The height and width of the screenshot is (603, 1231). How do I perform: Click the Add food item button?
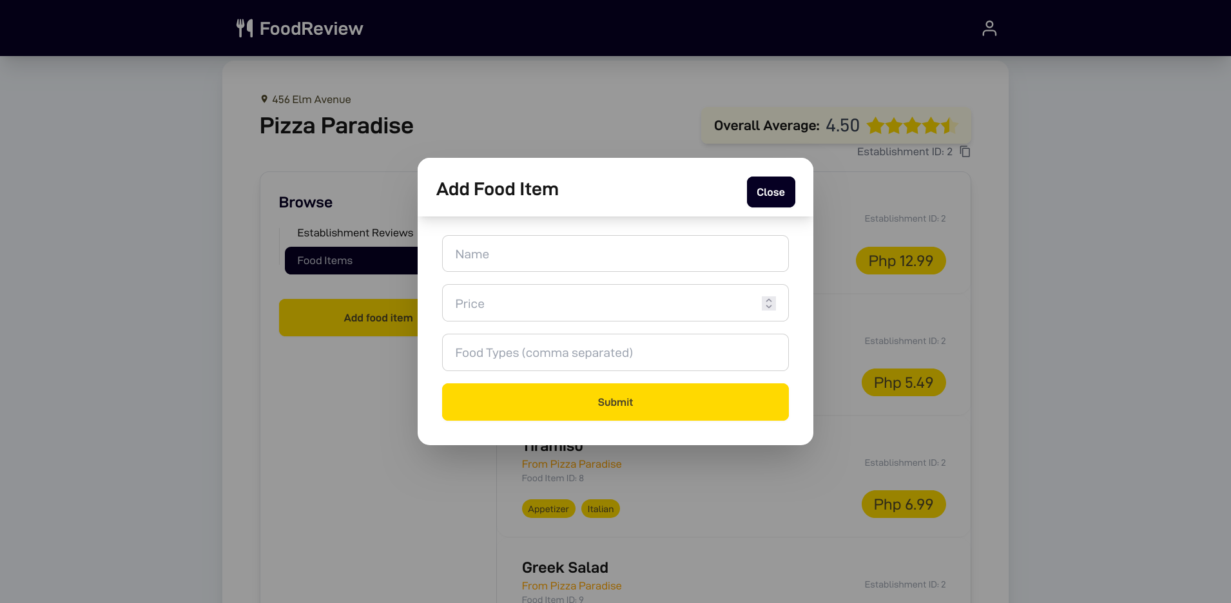tap(378, 318)
